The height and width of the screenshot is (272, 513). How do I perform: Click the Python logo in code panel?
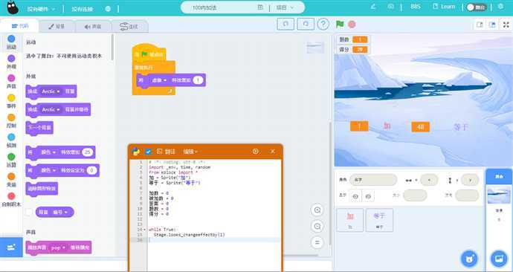click(x=136, y=152)
